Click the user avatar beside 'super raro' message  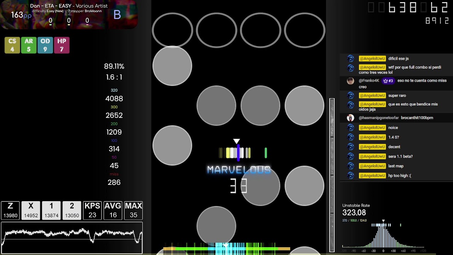pyautogui.click(x=350, y=96)
